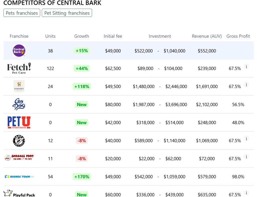Show gross profit info for Playful Pack row
The image size is (257, 197).
[246, 193]
